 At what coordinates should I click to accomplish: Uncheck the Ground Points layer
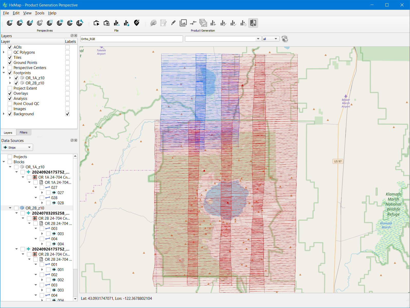click(10, 63)
